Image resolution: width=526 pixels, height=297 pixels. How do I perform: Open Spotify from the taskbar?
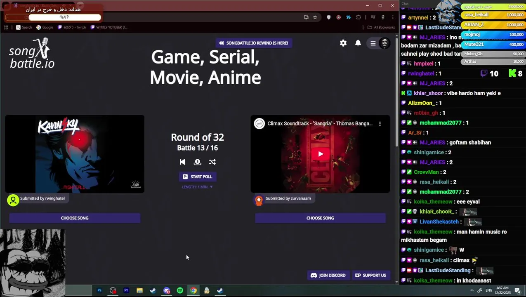point(180,290)
